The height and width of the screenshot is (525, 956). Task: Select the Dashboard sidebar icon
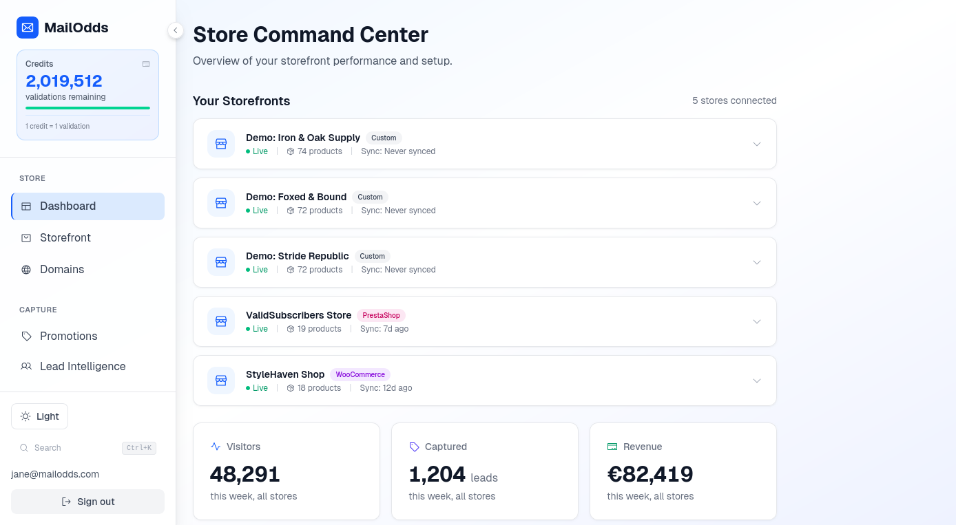click(x=26, y=206)
